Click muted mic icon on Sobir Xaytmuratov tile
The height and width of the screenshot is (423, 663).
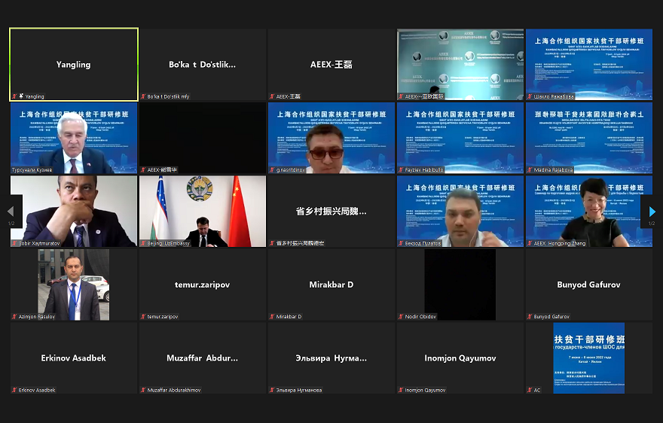pos(14,244)
